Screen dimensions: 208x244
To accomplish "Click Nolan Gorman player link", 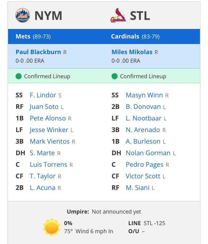I will (148, 153).
